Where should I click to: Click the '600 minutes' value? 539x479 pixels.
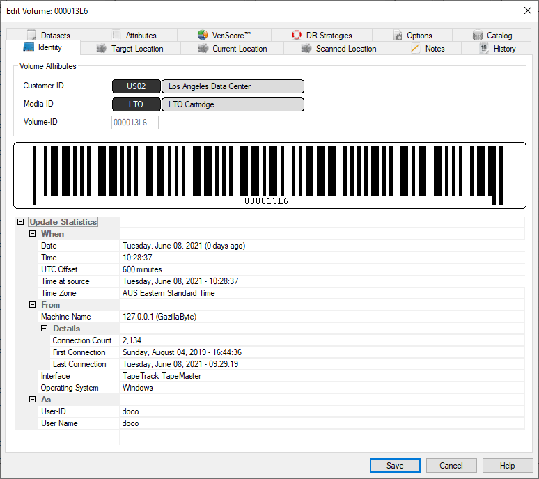tap(142, 269)
